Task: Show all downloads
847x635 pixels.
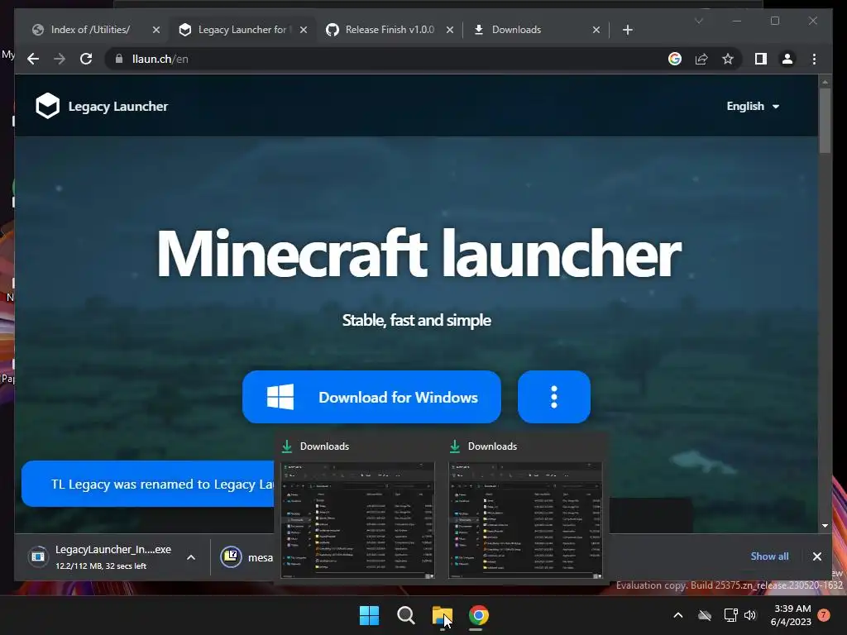Action: pos(769,556)
